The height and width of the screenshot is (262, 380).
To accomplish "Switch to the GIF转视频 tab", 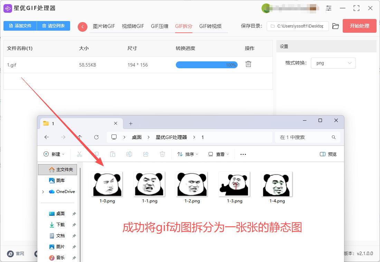I will point(210,26).
